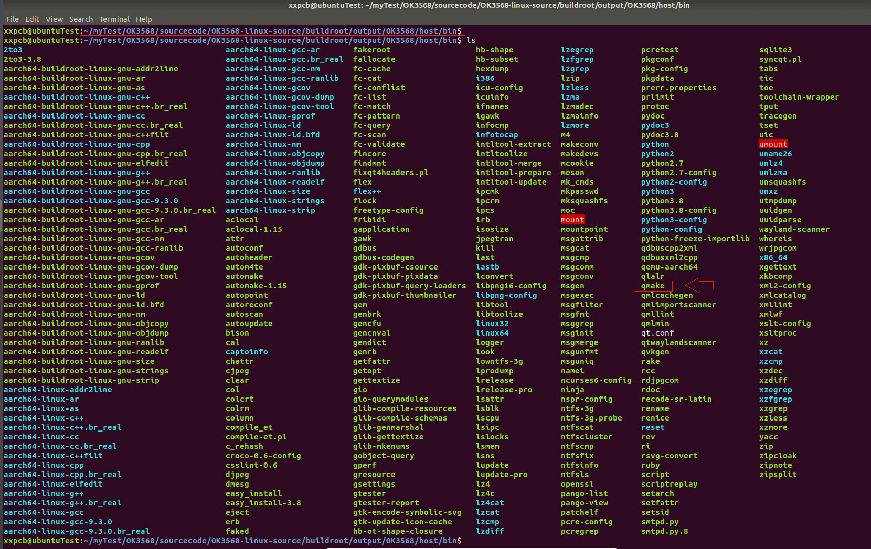Click the intltool-extract entry
This screenshot has width=871, height=549.
click(x=514, y=144)
